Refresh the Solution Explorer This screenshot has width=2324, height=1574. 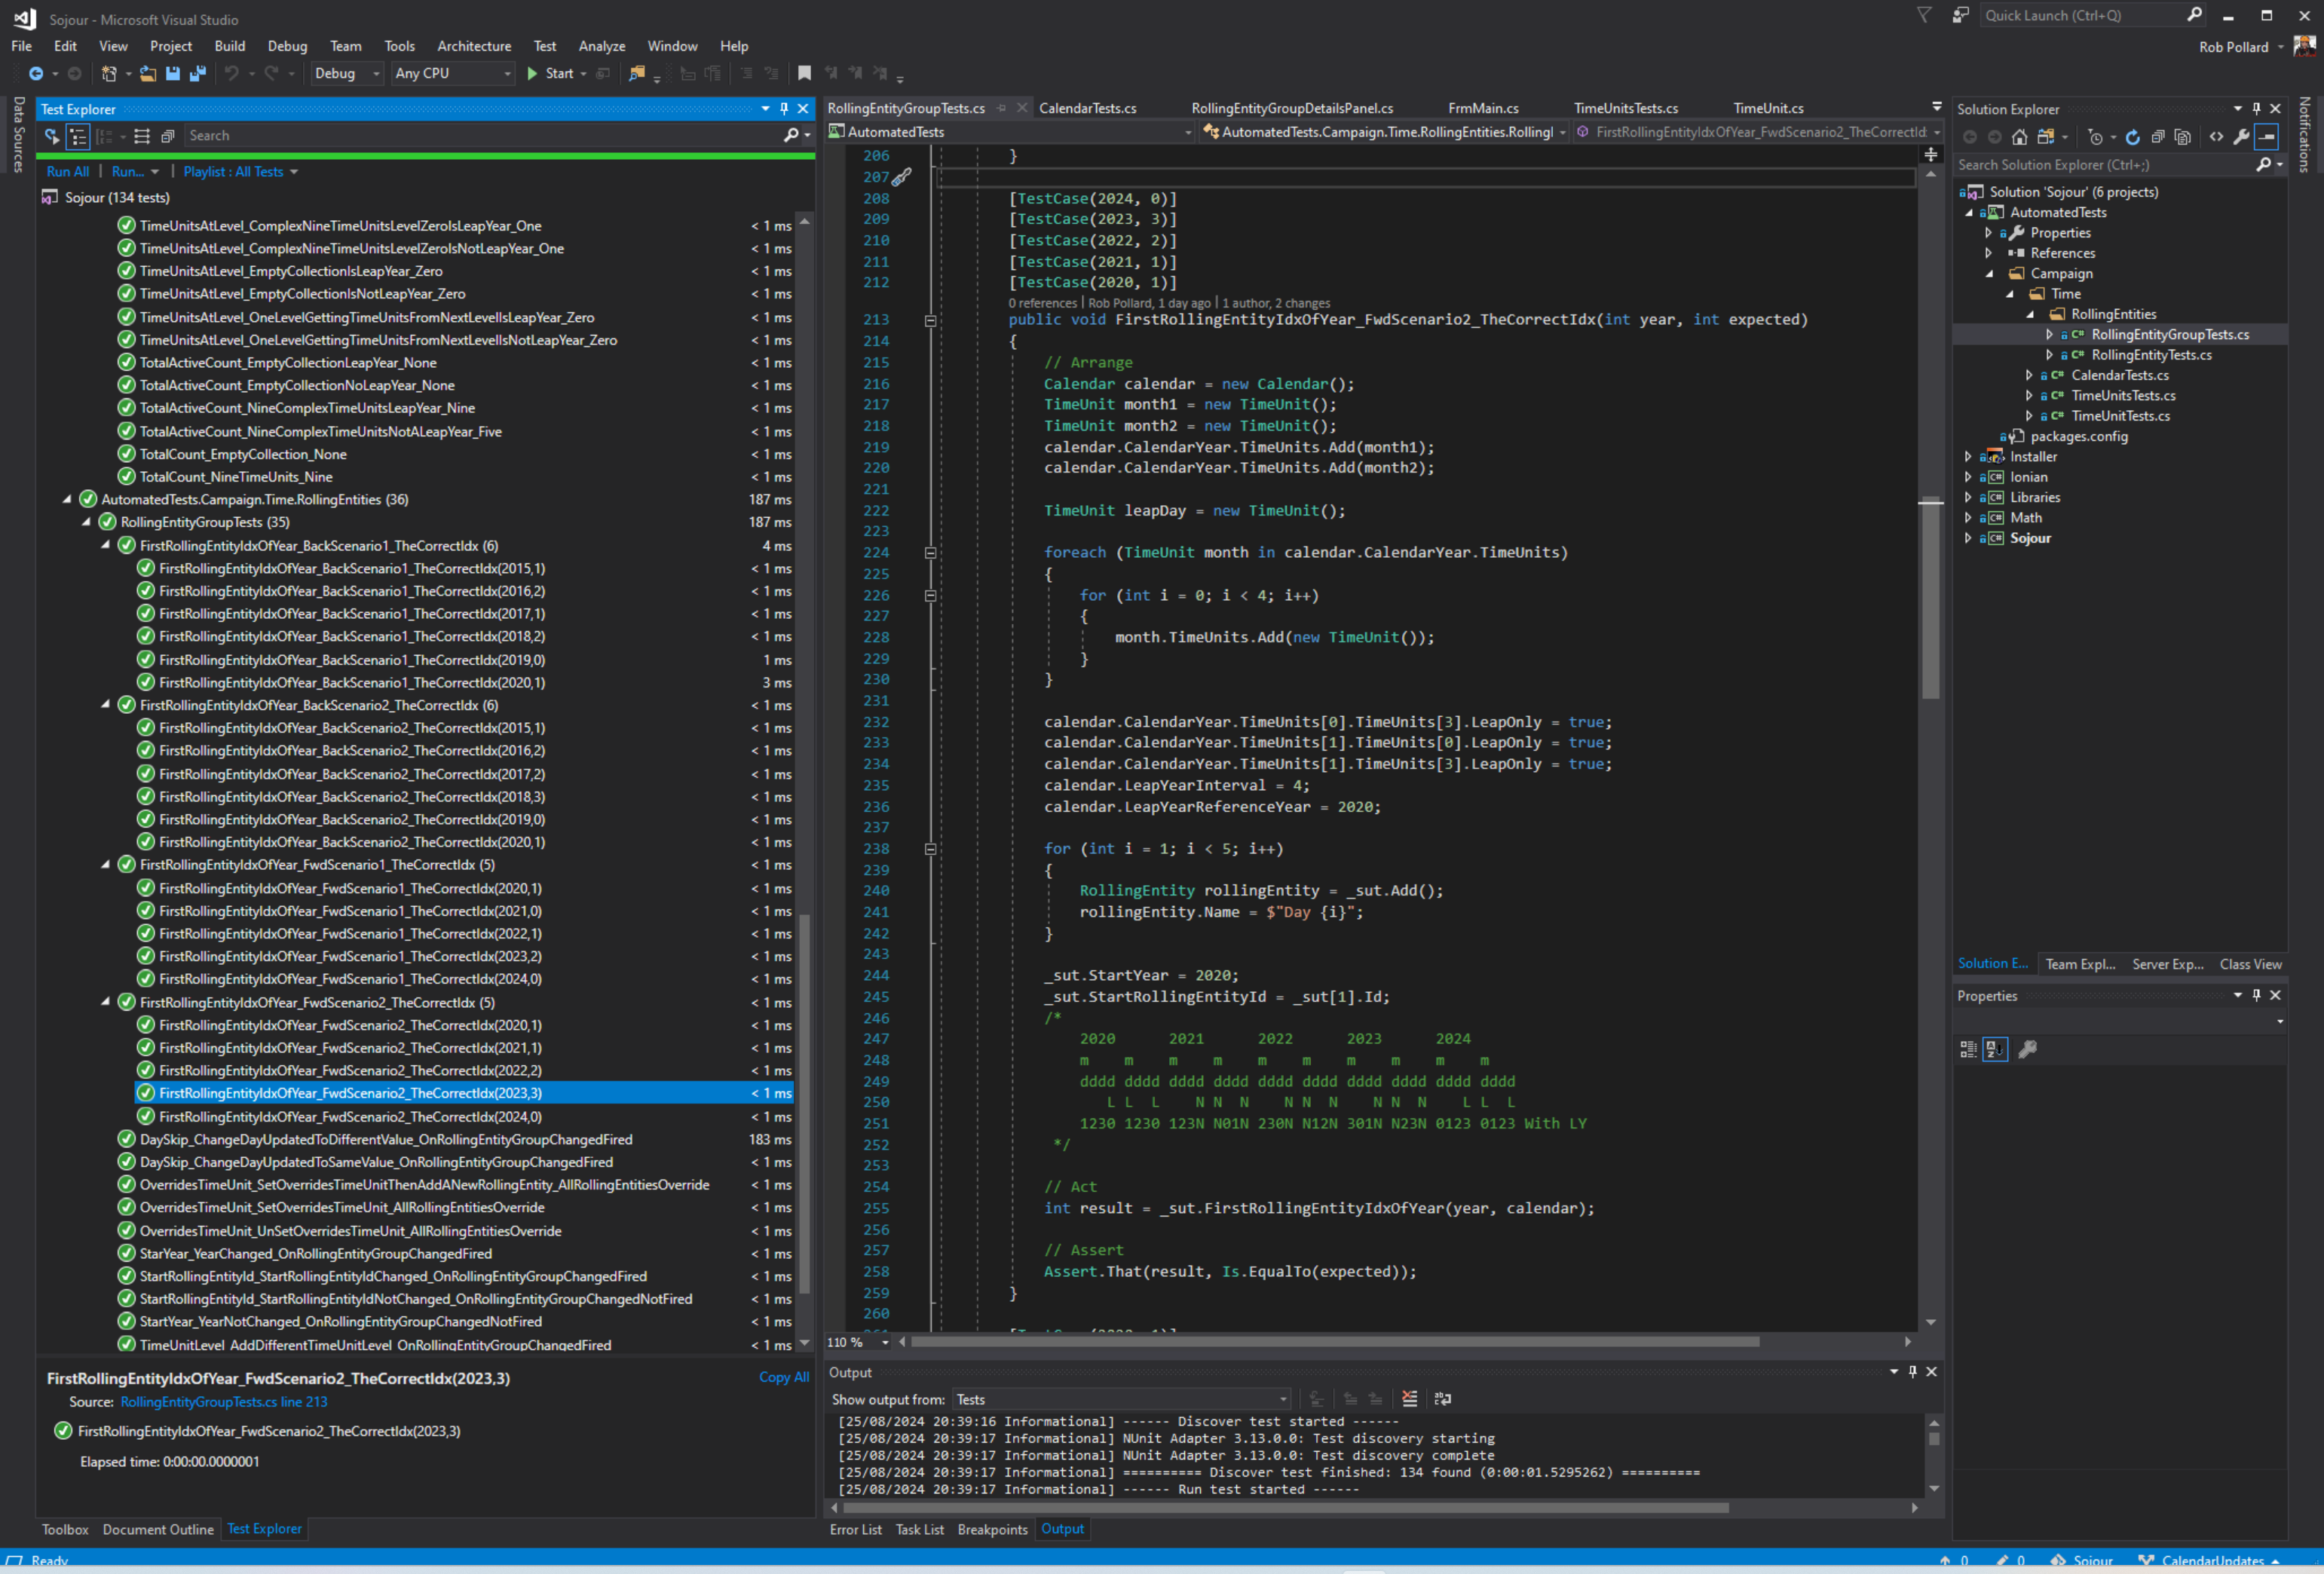coord(2132,137)
